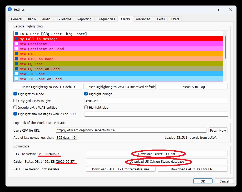Switch to the General tab
This screenshot has height=192, width=242.
click(17, 19)
